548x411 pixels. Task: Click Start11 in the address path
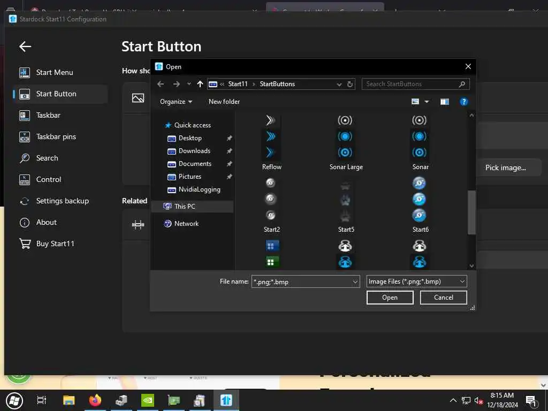tap(238, 84)
